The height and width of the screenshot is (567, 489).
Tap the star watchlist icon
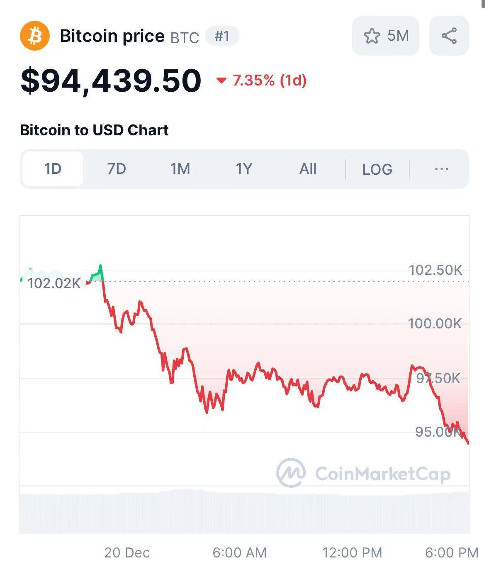372,36
